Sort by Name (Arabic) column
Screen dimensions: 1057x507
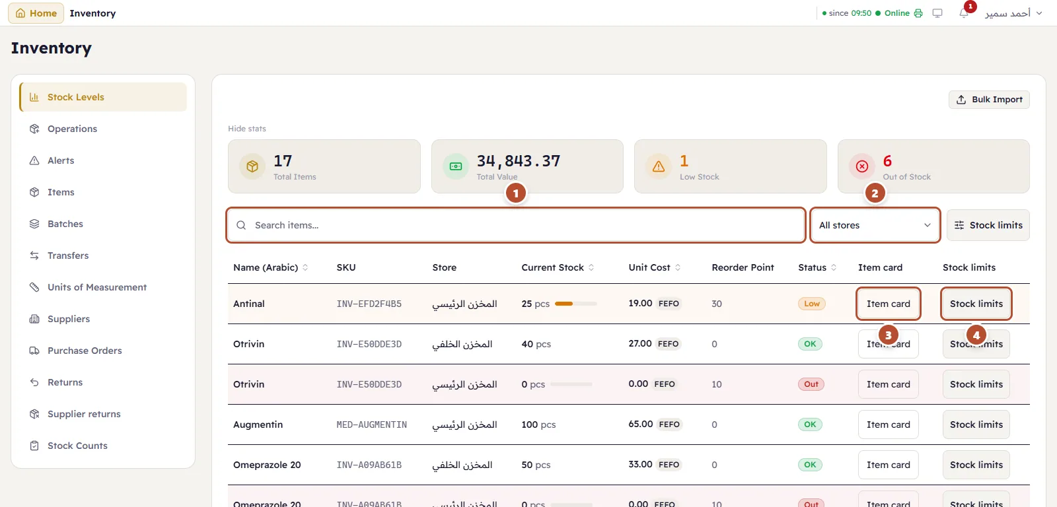tap(270, 267)
